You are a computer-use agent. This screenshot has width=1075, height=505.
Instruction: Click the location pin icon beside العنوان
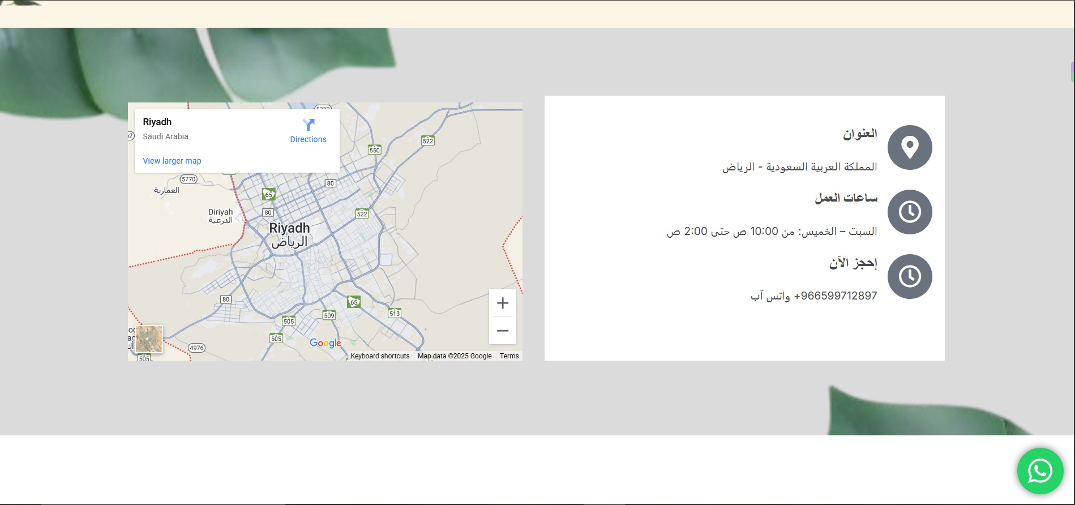[x=909, y=148]
